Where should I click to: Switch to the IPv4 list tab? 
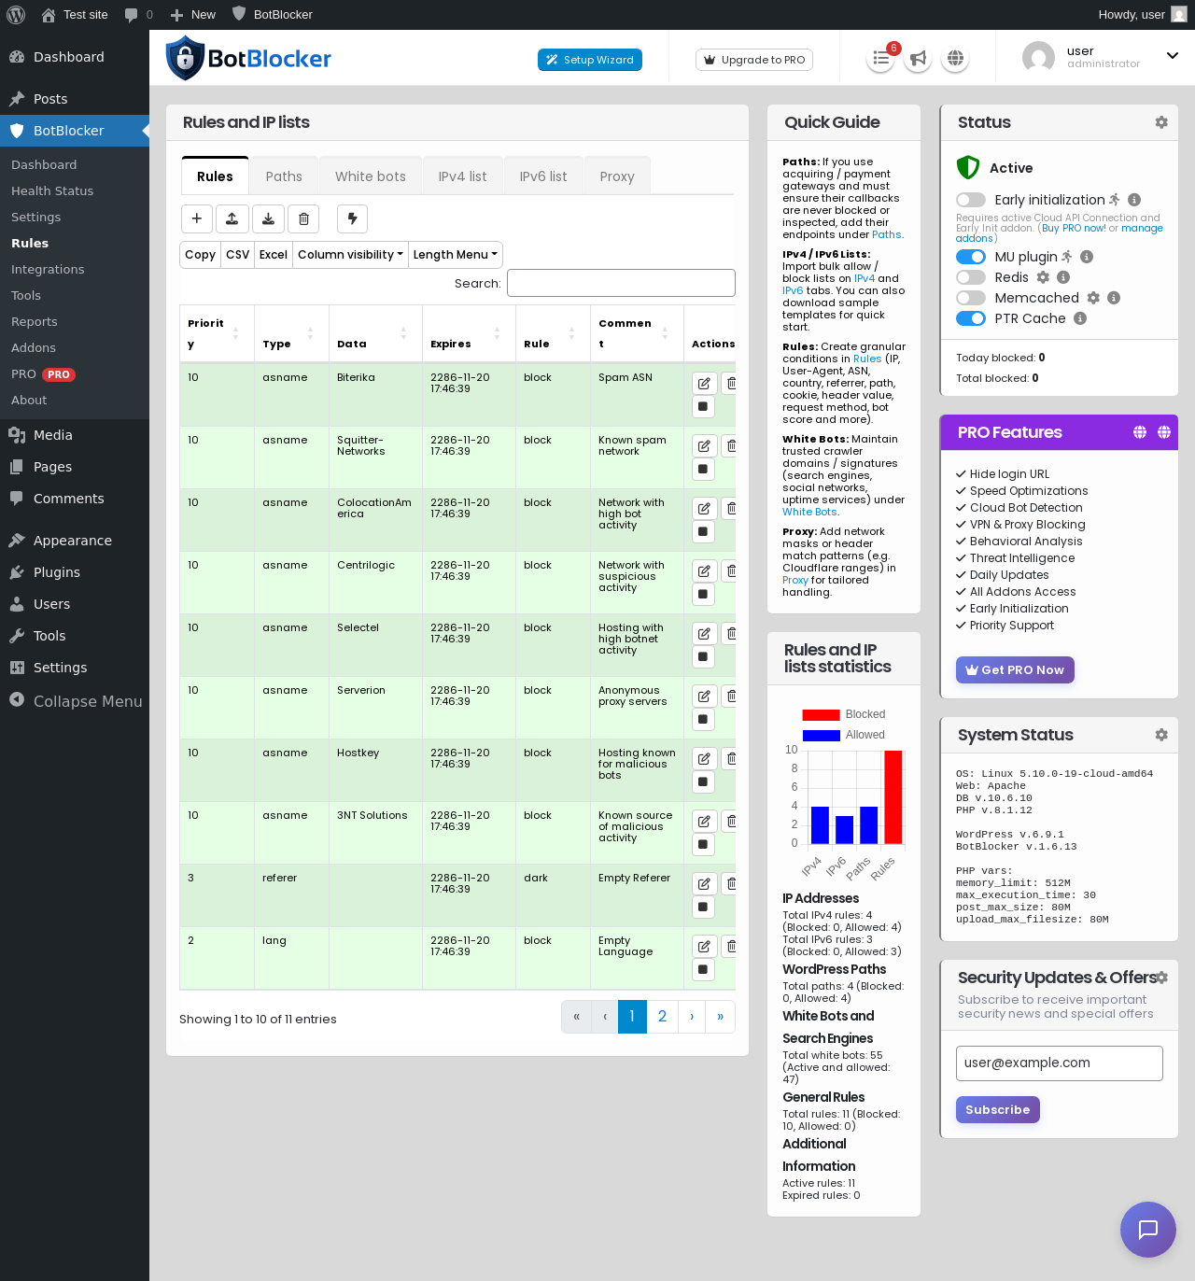(463, 176)
